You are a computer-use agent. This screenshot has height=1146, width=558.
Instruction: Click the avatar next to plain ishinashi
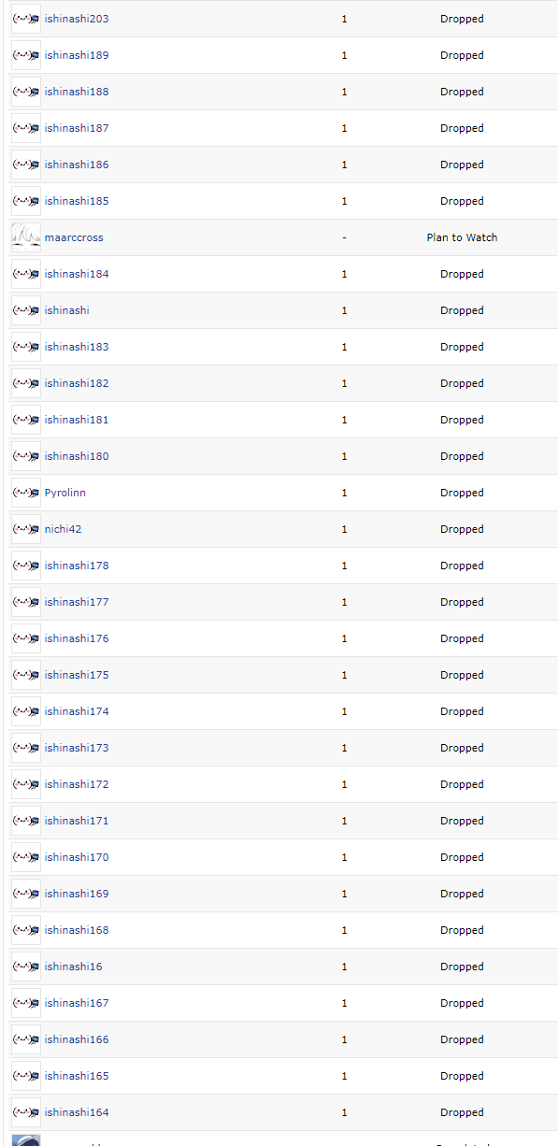click(x=26, y=310)
